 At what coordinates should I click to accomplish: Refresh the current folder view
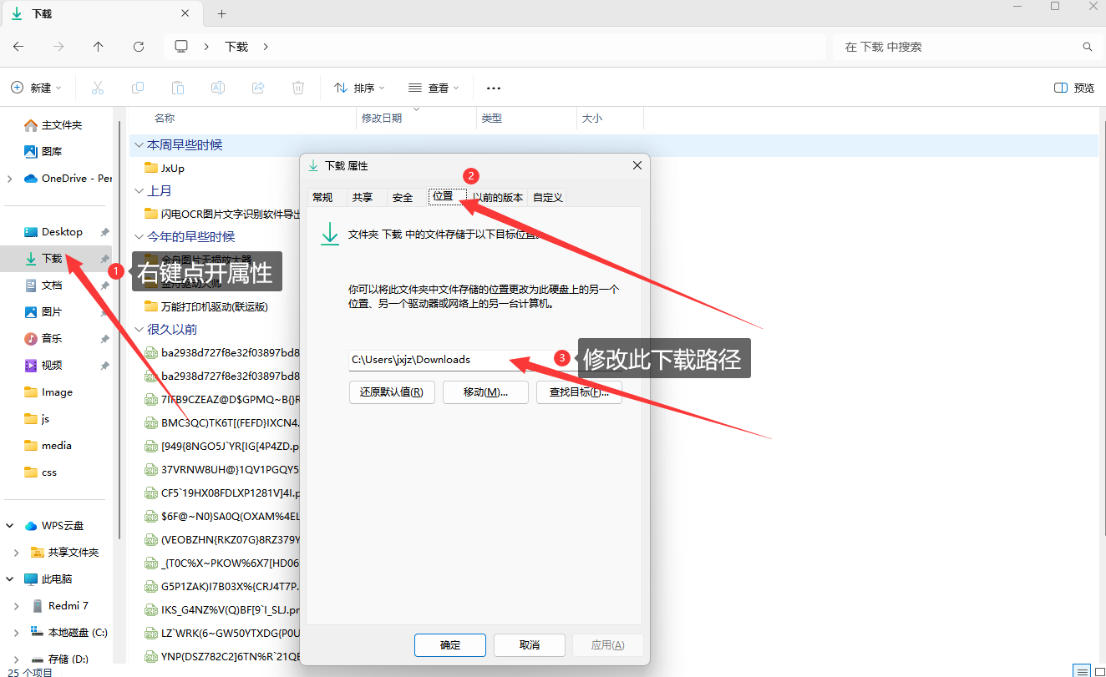(139, 47)
